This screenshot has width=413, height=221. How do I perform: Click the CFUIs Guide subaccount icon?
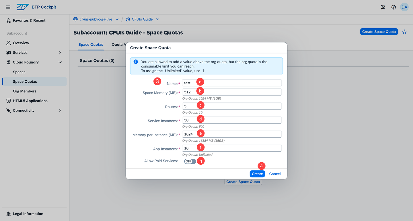coord(128,19)
